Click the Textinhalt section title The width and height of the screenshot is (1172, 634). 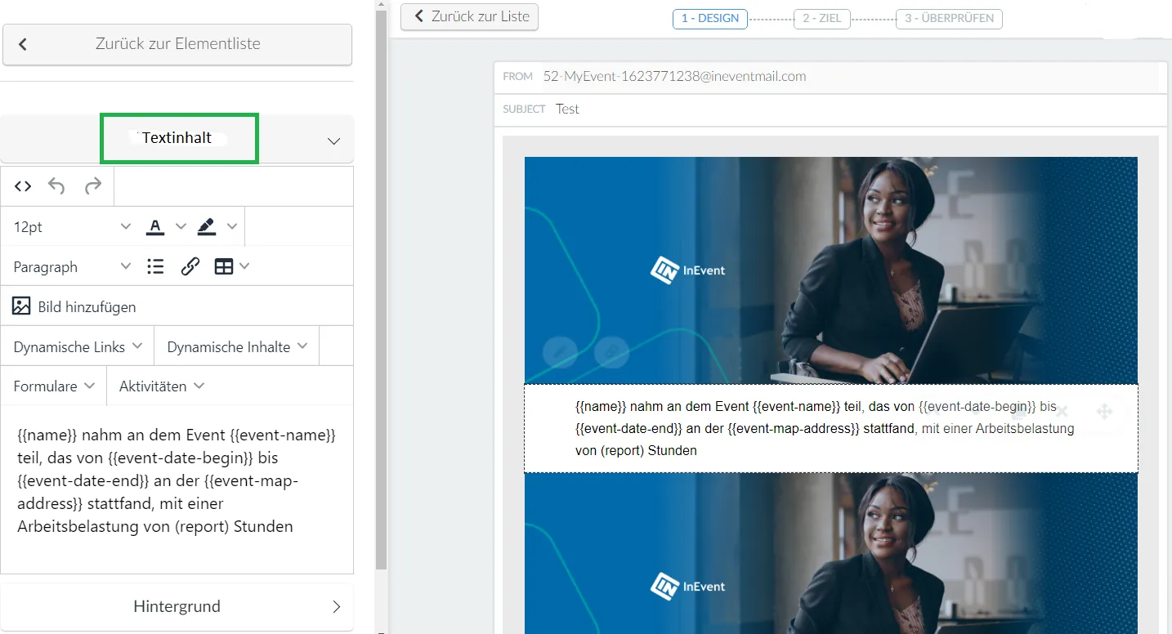177,138
